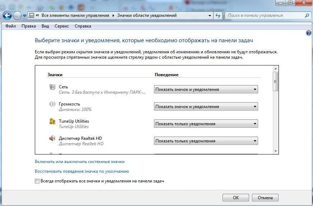Viewport: 313px width, 206px height.
Task: Click the Громкость speaker icon
Action: [52, 104]
